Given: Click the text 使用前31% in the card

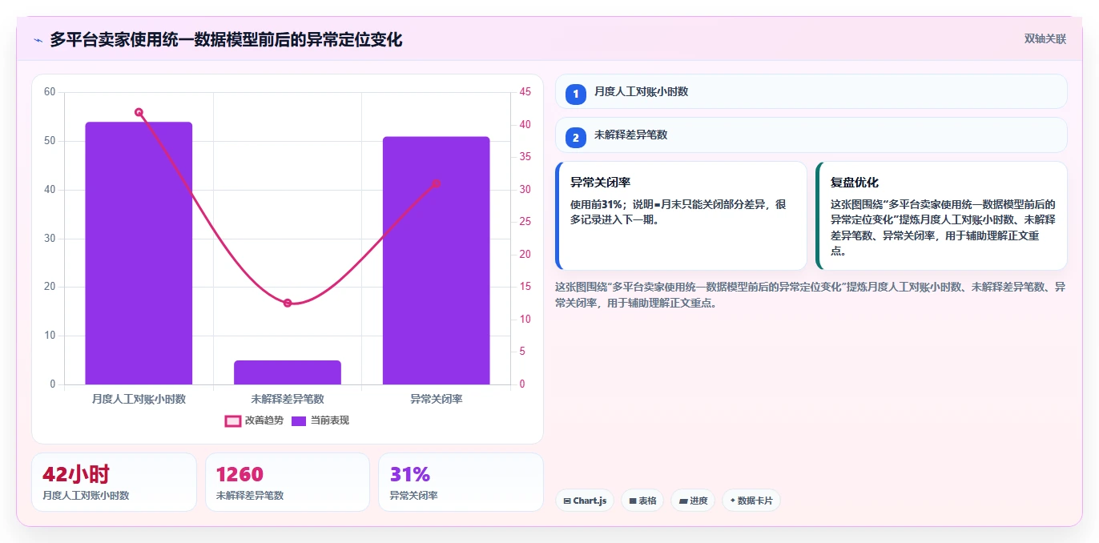Looking at the screenshot, I should tap(598, 204).
